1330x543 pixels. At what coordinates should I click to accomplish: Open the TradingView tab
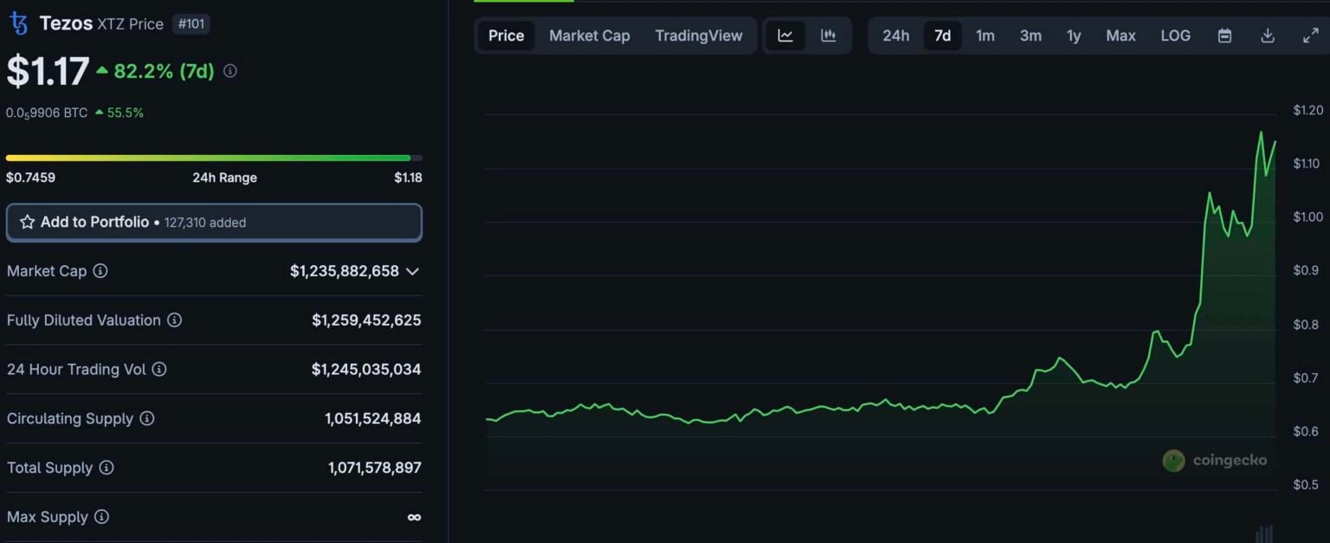(x=699, y=36)
